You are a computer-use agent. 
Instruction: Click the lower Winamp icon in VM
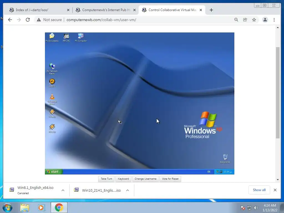52,128
